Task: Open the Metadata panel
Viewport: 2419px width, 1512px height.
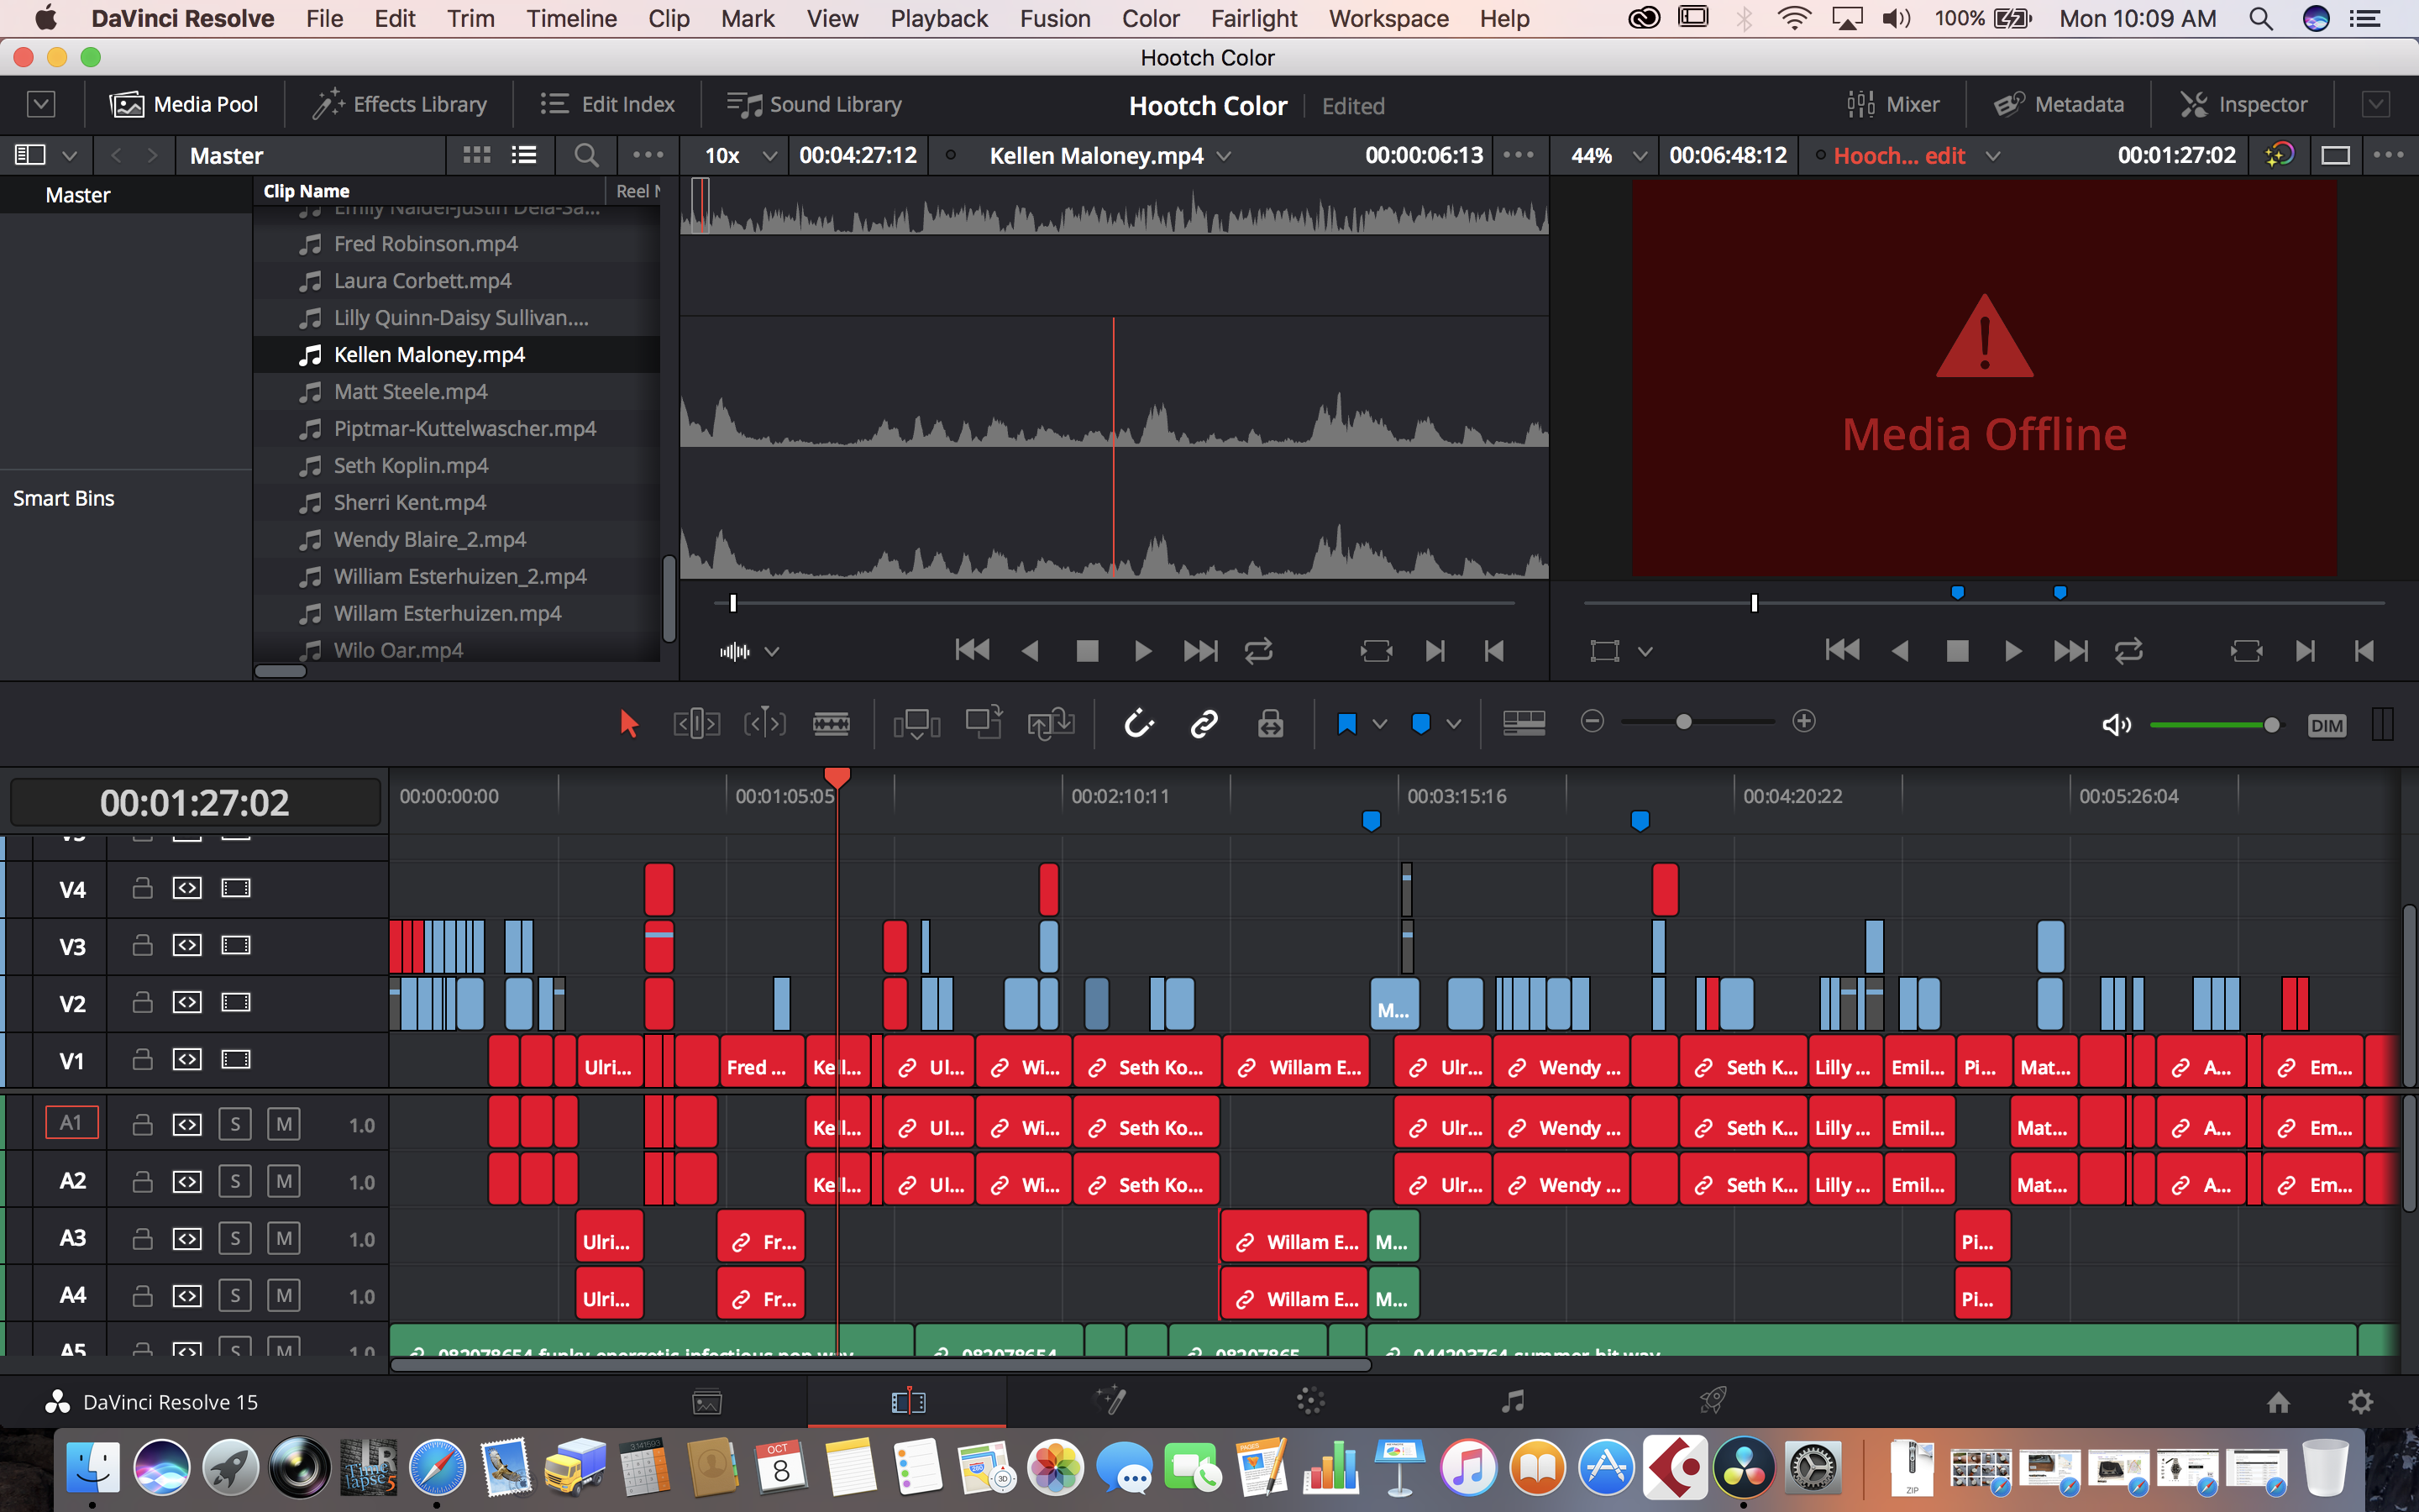Action: (2060, 104)
